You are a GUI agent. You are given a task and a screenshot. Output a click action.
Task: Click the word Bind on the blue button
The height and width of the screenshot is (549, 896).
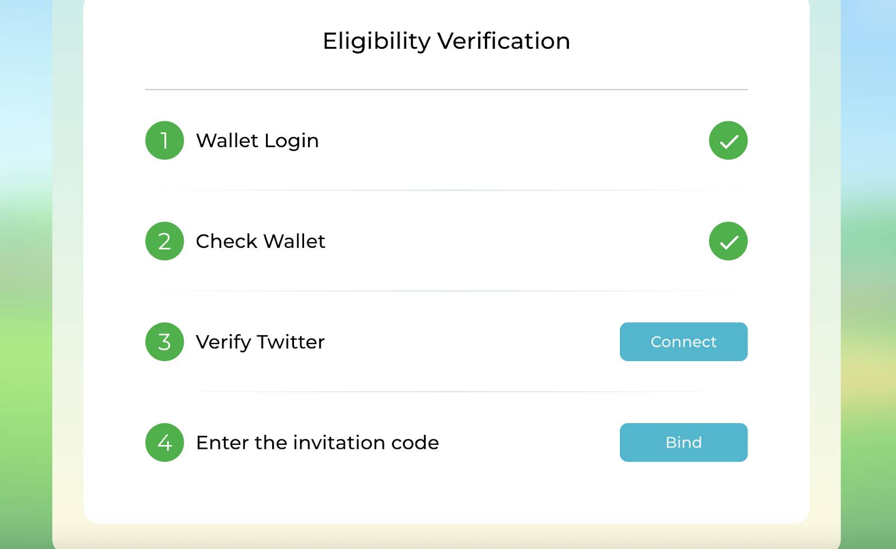(683, 443)
